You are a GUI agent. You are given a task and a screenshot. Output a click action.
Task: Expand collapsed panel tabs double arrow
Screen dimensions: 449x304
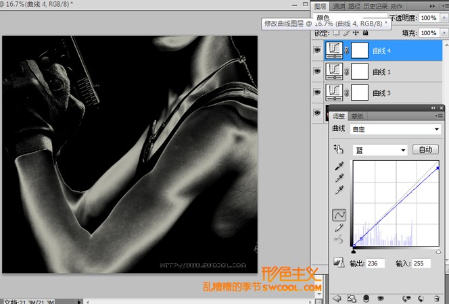coord(432,6)
